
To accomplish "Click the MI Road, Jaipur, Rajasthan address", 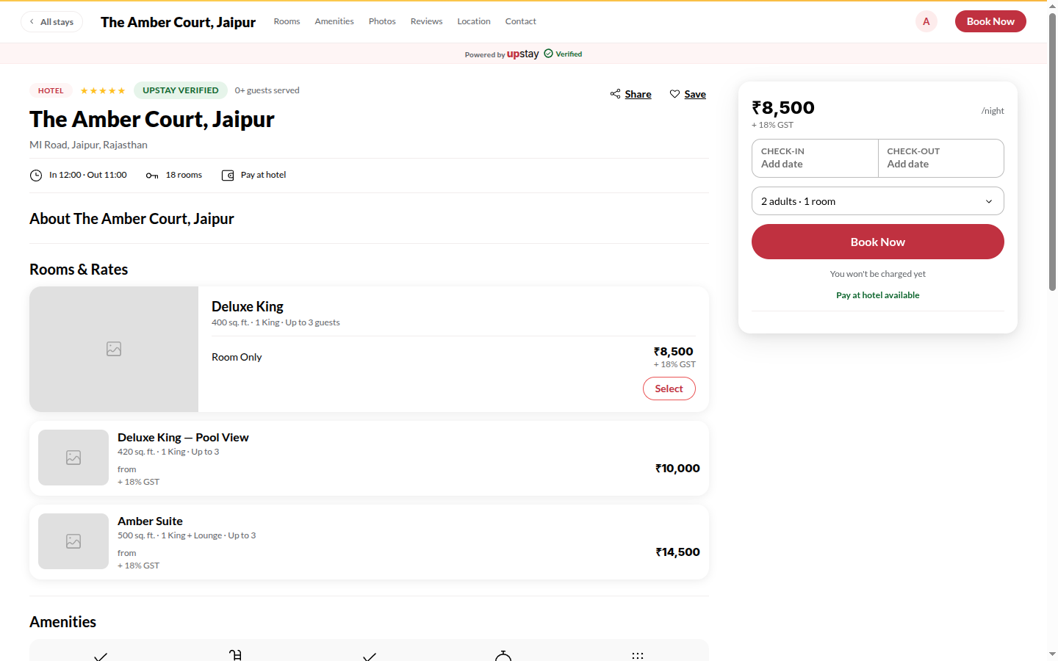I will click(x=88, y=145).
